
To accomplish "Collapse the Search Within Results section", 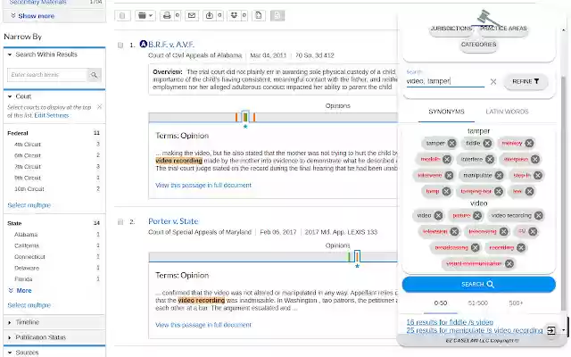I will 10,54.
